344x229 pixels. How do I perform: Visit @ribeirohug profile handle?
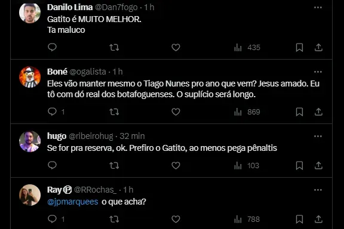coord(91,136)
